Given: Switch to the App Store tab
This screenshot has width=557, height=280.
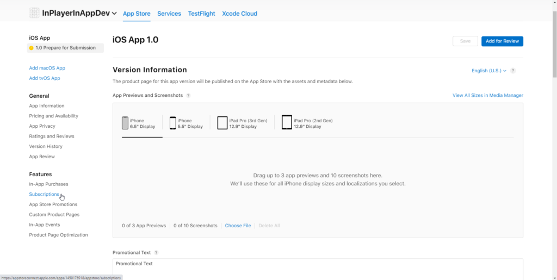Looking at the screenshot, I should [137, 14].
